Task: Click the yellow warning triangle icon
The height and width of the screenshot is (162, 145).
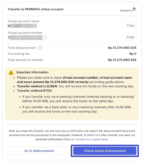Action: click(11, 72)
